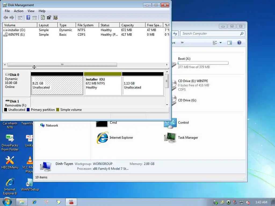Viewport: 275px width, 206px height.
Task: Click the Refresh toolbar icon in Disk Management
Action: point(43,17)
